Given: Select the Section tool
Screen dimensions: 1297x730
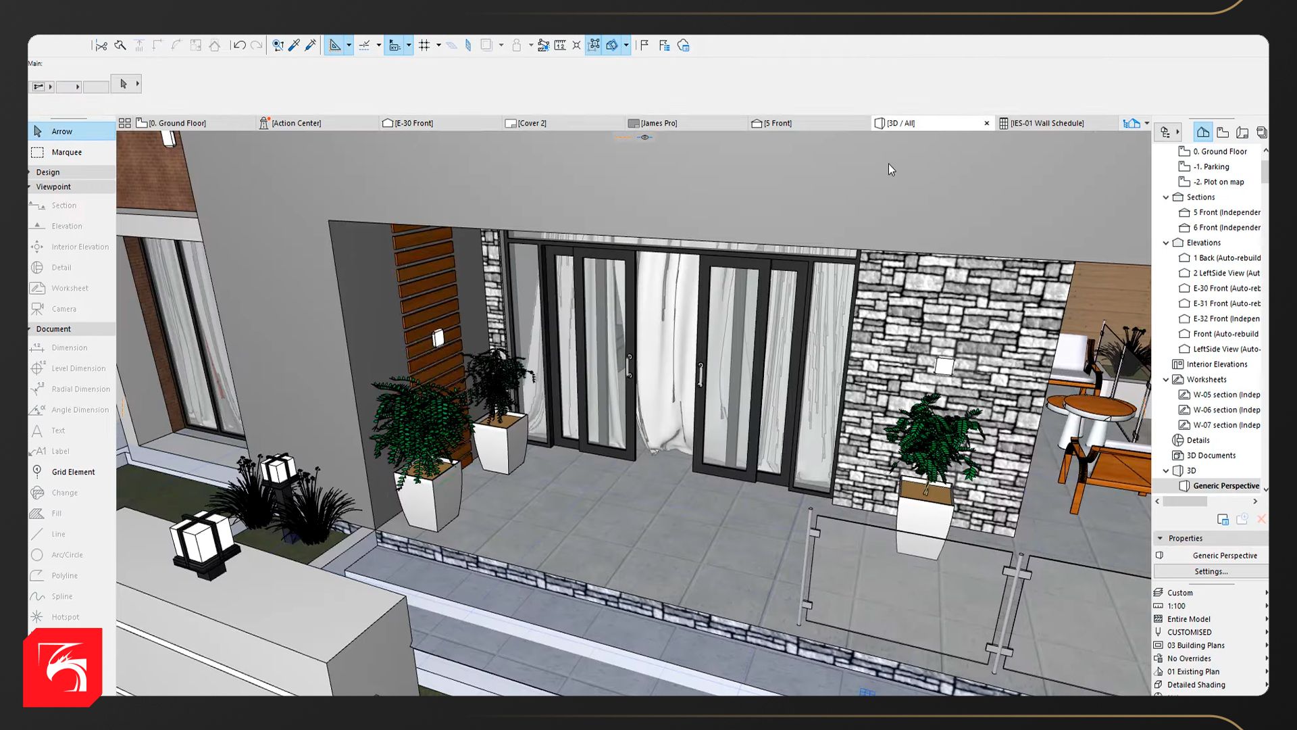Looking at the screenshot, I should click(x=72, y=205).
